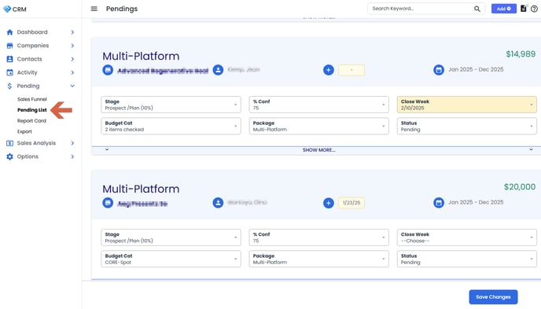Image resolution: width=541 pixels, height=309 pixels.
Task: Click the document icon next to Add button
Action: point(524,9)
